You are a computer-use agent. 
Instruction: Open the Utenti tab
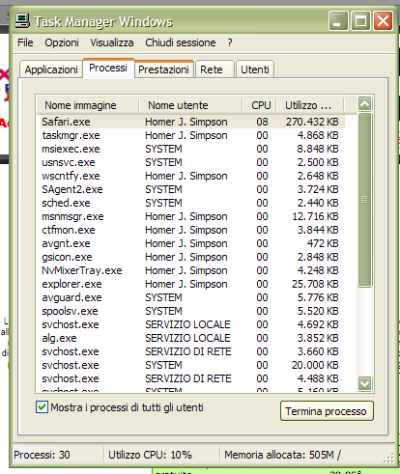pos(255,70)
